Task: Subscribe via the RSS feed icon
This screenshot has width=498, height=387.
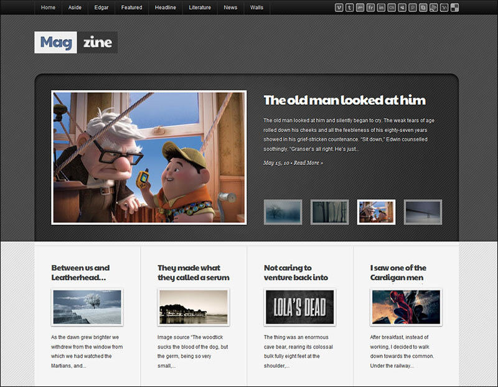Action: point(433,7)
